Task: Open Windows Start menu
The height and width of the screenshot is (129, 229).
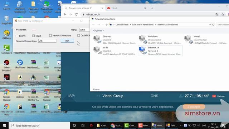Action: 4,125
